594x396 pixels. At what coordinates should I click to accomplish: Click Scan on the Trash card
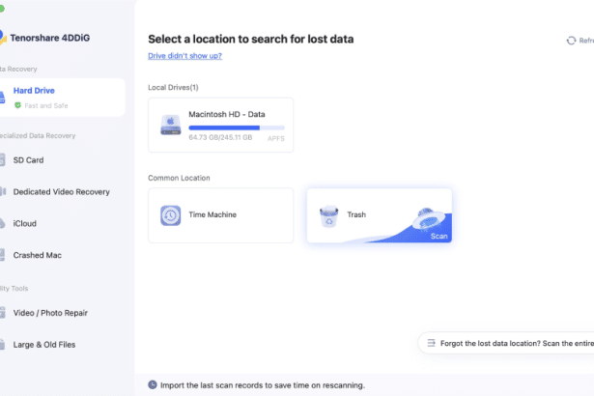[439, 236]
